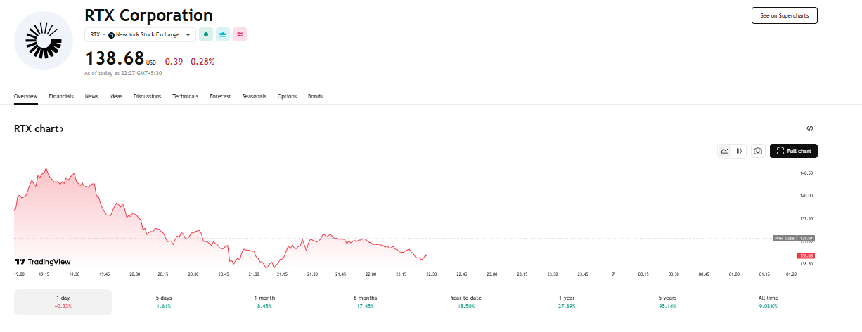Open the RTX New York Stock Exchange dropdown

[x=141, y=34]
